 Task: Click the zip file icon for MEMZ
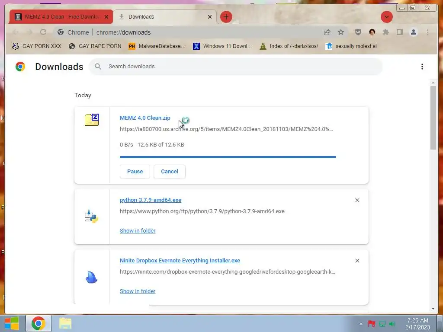(92, 120)
